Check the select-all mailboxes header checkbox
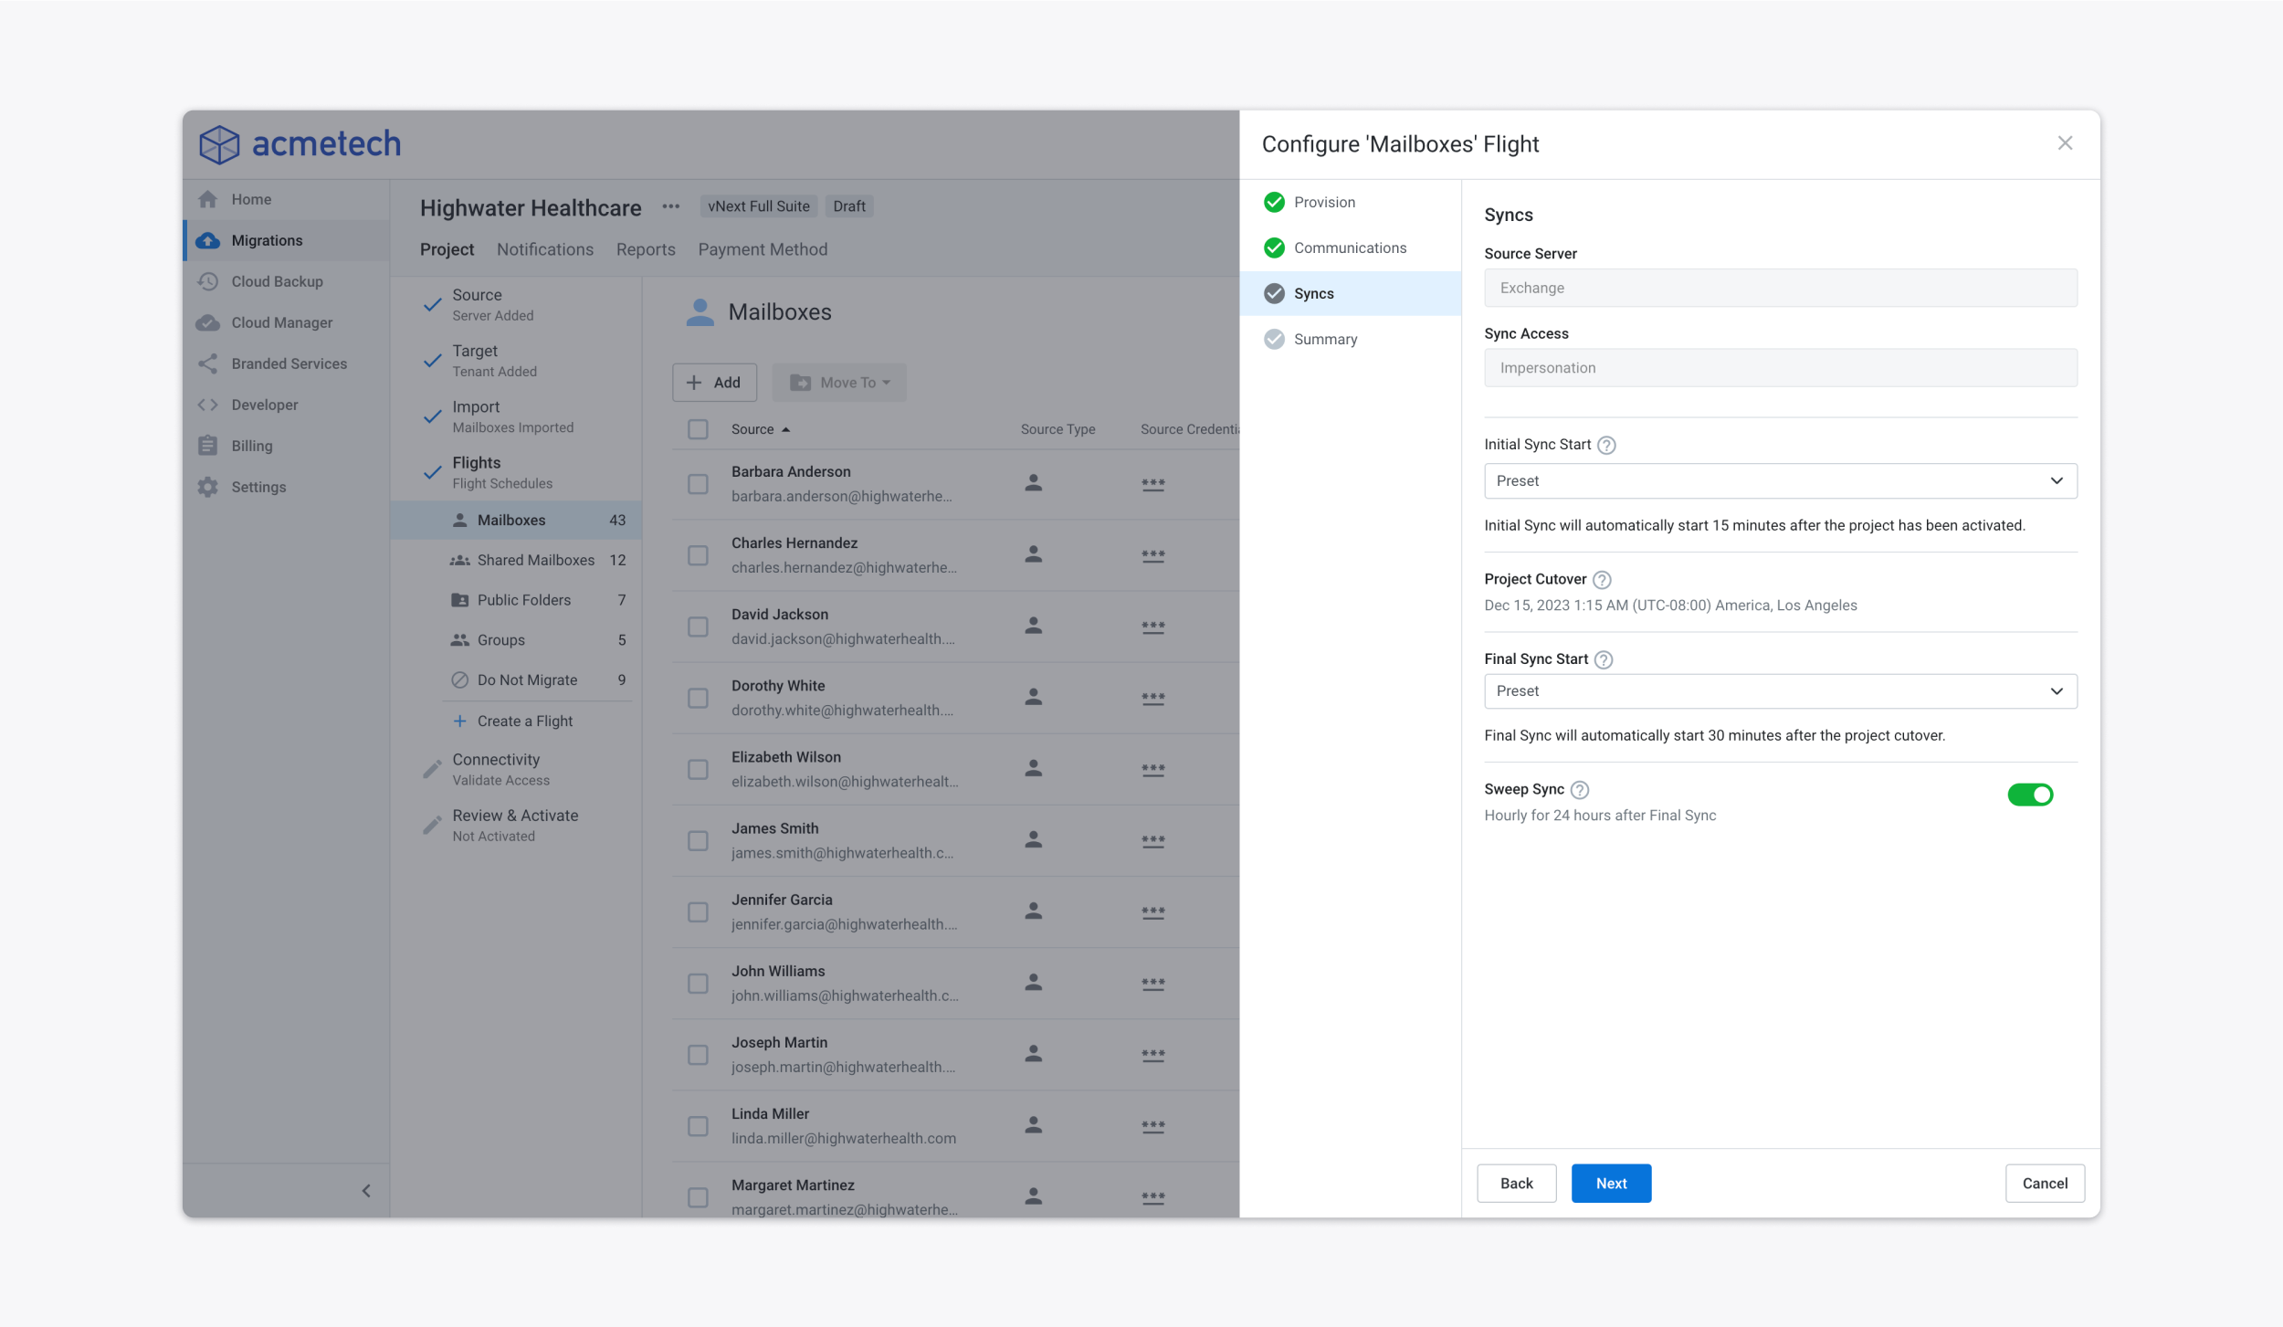Viewport: 2283px width, 1327px height. pyautogui.click(x=698, y=429)
